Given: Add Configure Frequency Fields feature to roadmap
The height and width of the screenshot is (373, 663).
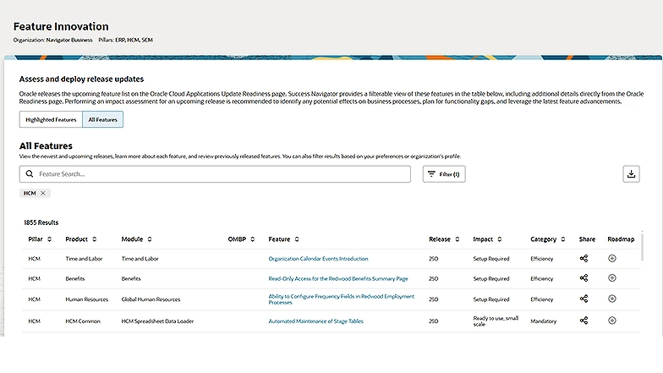Looking at the screenshot, I should click(x=612, y=299).
